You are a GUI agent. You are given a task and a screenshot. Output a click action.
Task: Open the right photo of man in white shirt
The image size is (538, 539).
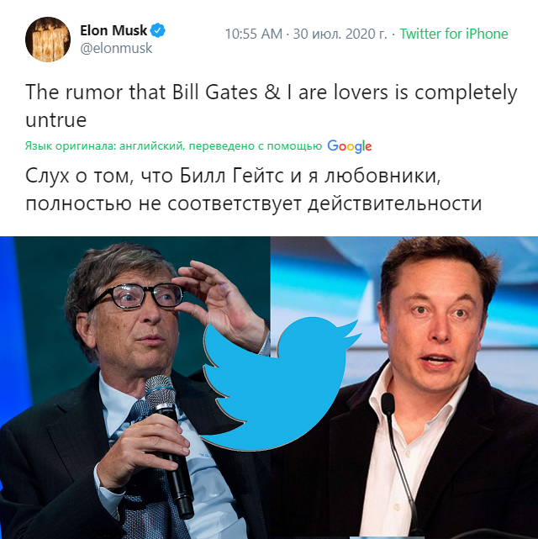[x=404, y=388]
